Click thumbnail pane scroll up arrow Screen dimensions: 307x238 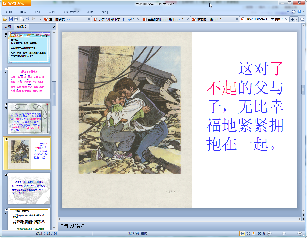pyautogui.click(x=54, y=32)
